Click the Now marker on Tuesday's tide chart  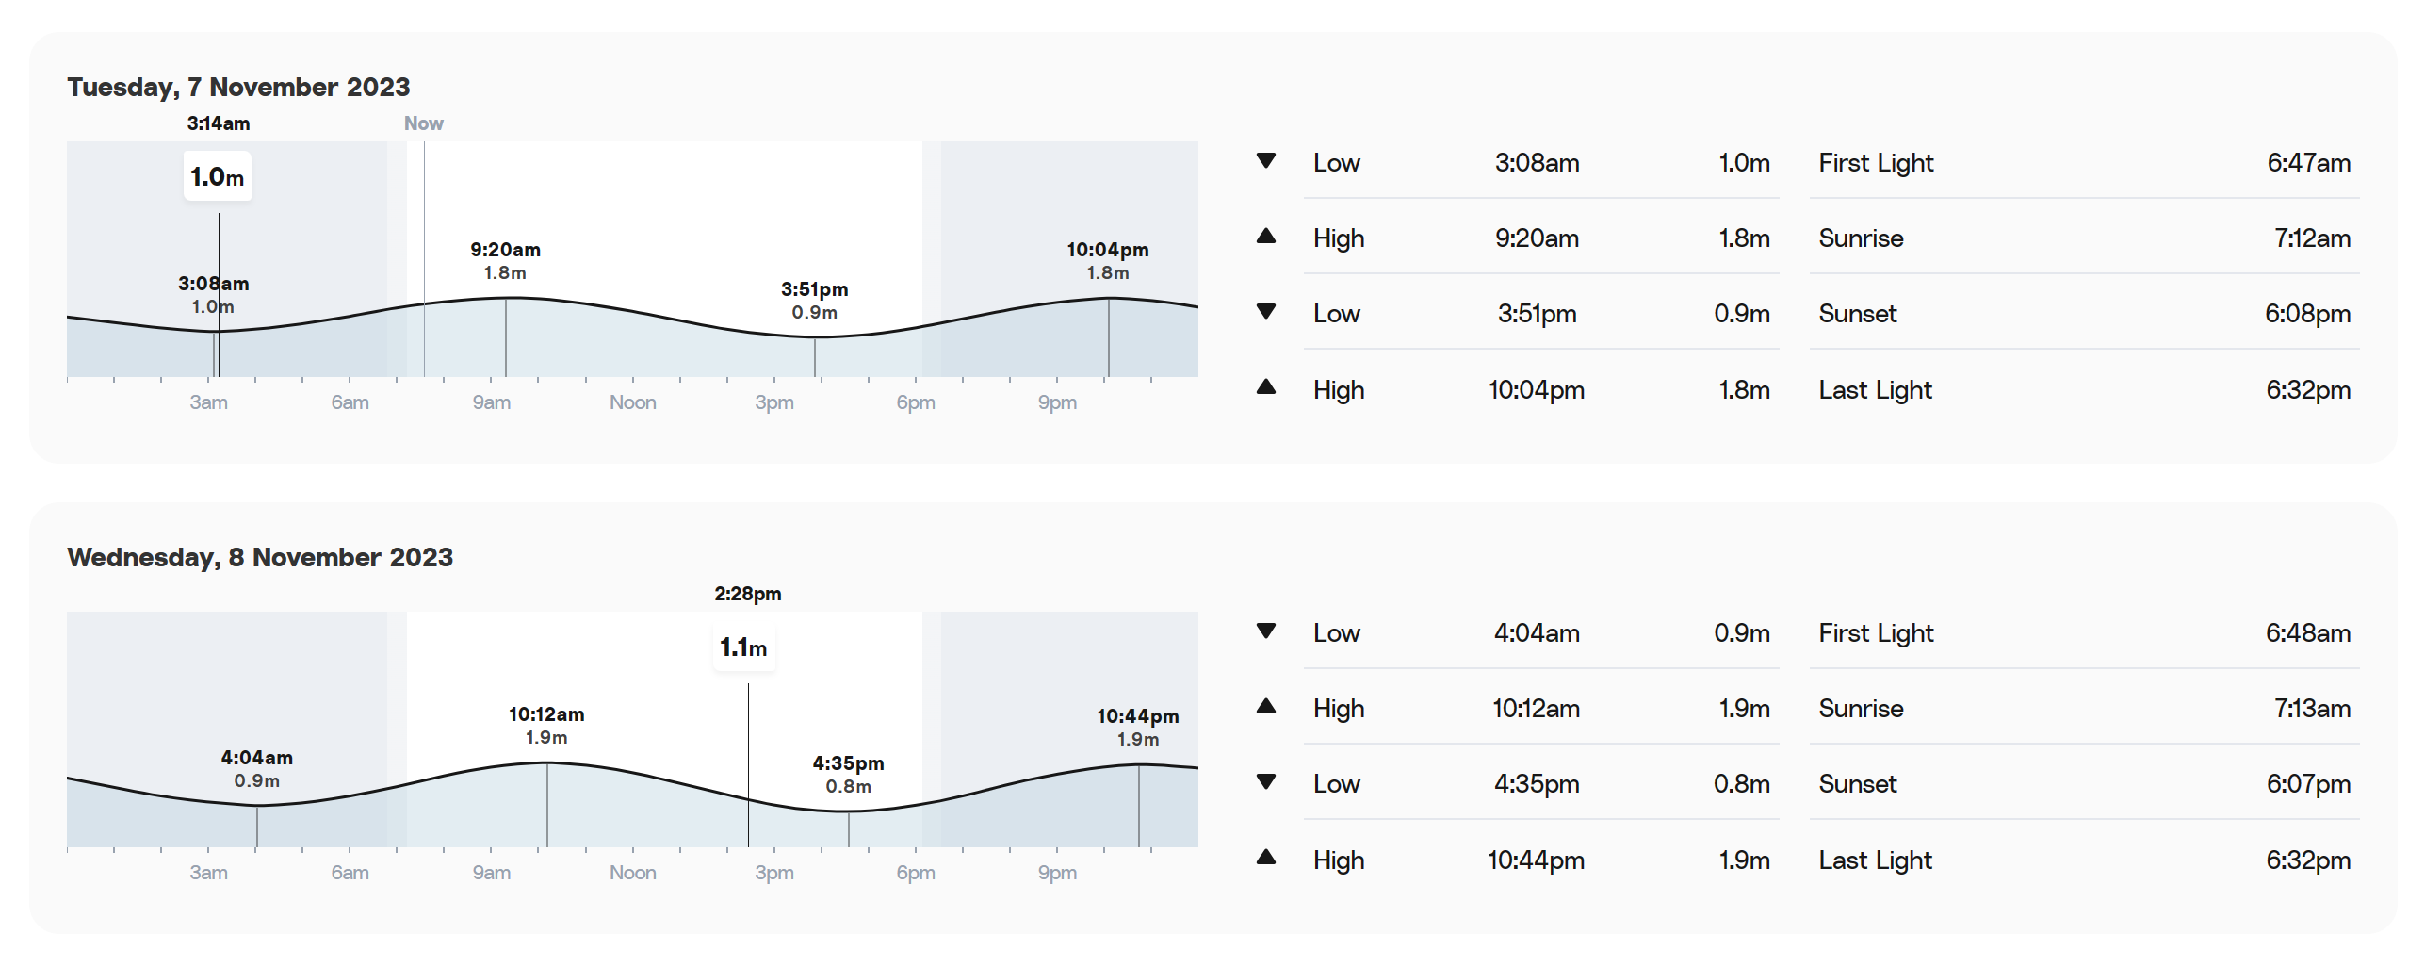tap(424, 123)
